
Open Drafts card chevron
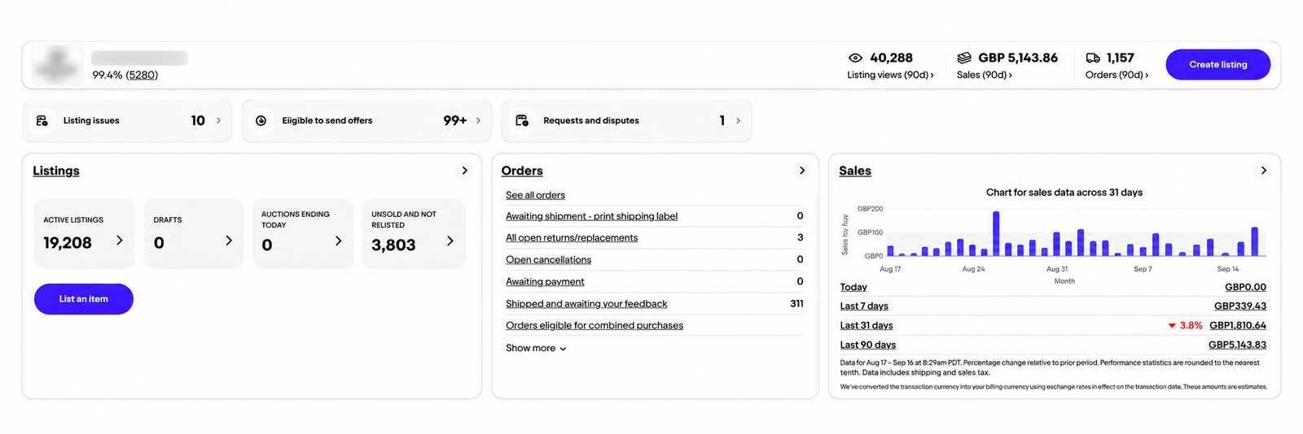(x=229, y=241)
